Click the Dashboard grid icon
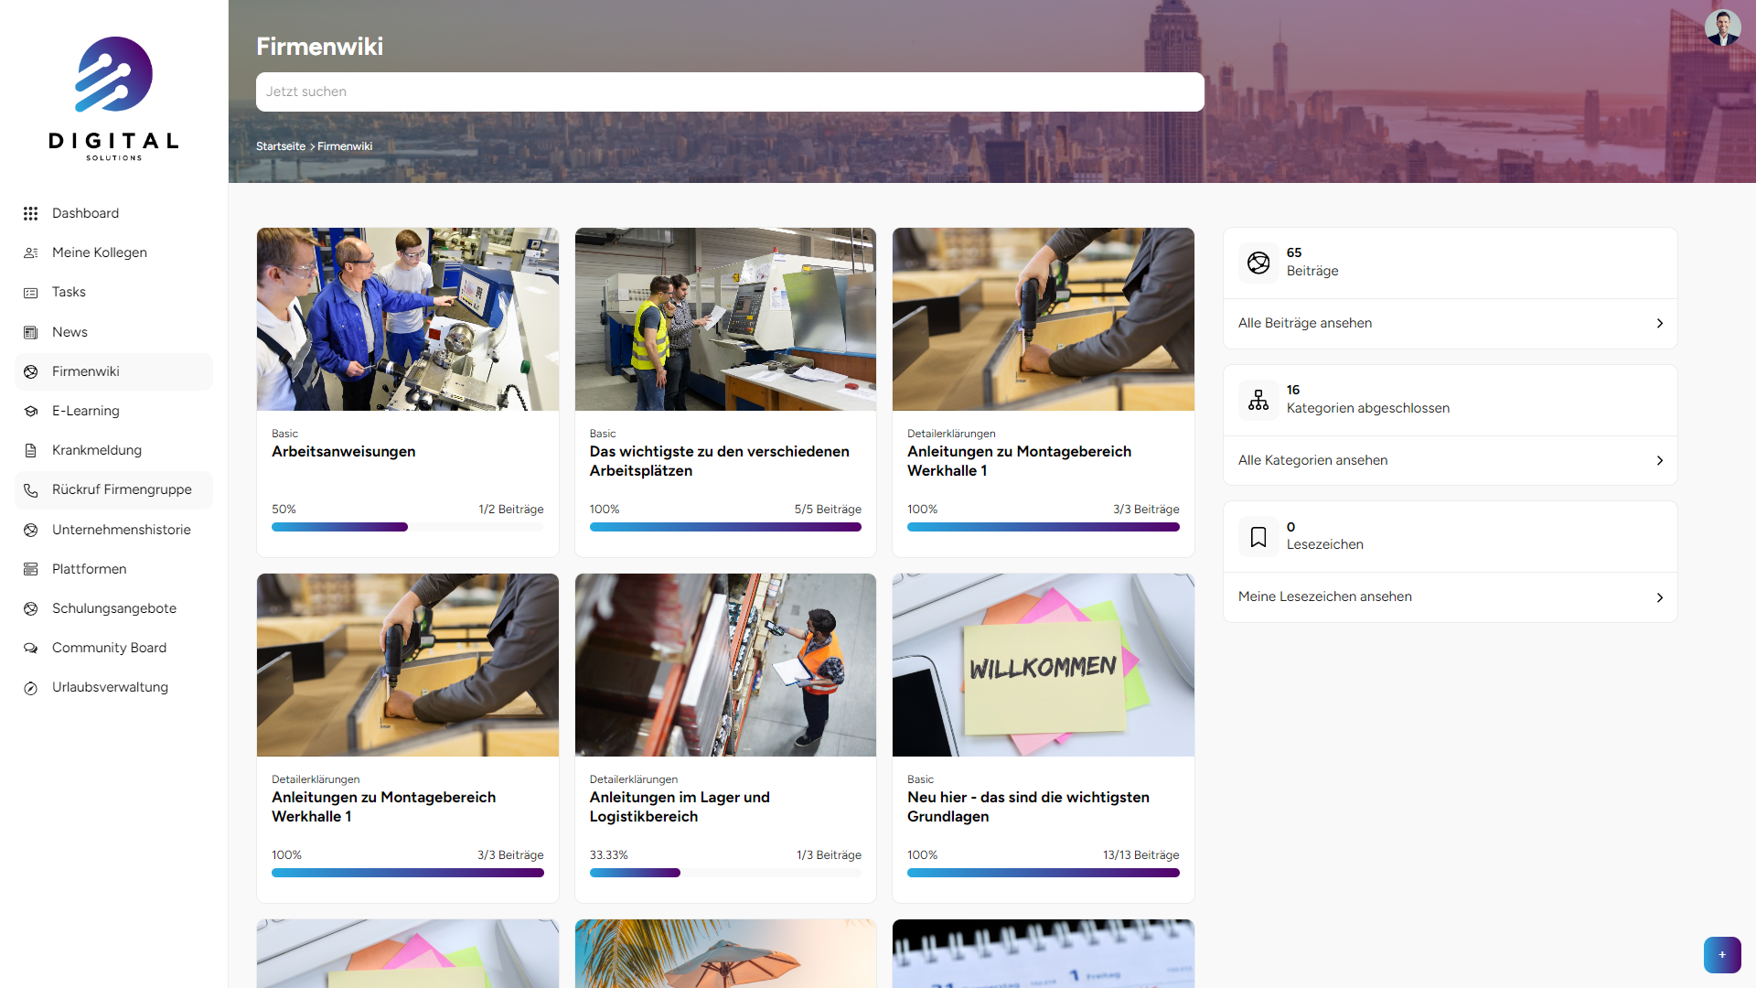The width and height of the screenshot is (1756, 988). (x=30, y=213)
